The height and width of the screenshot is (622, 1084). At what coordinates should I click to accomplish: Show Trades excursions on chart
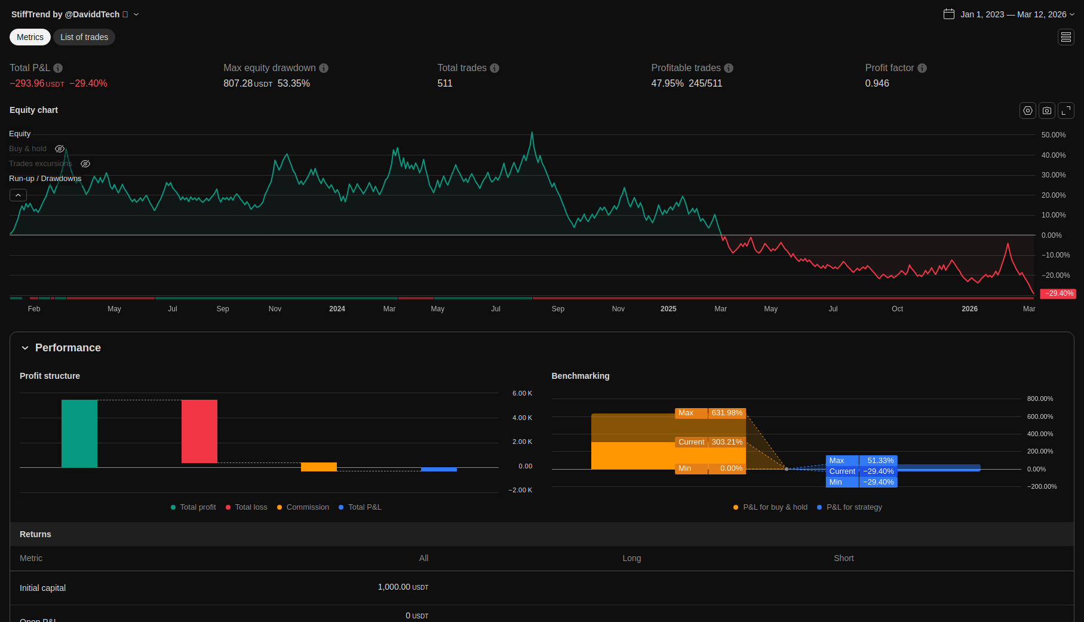coord(85,164)
